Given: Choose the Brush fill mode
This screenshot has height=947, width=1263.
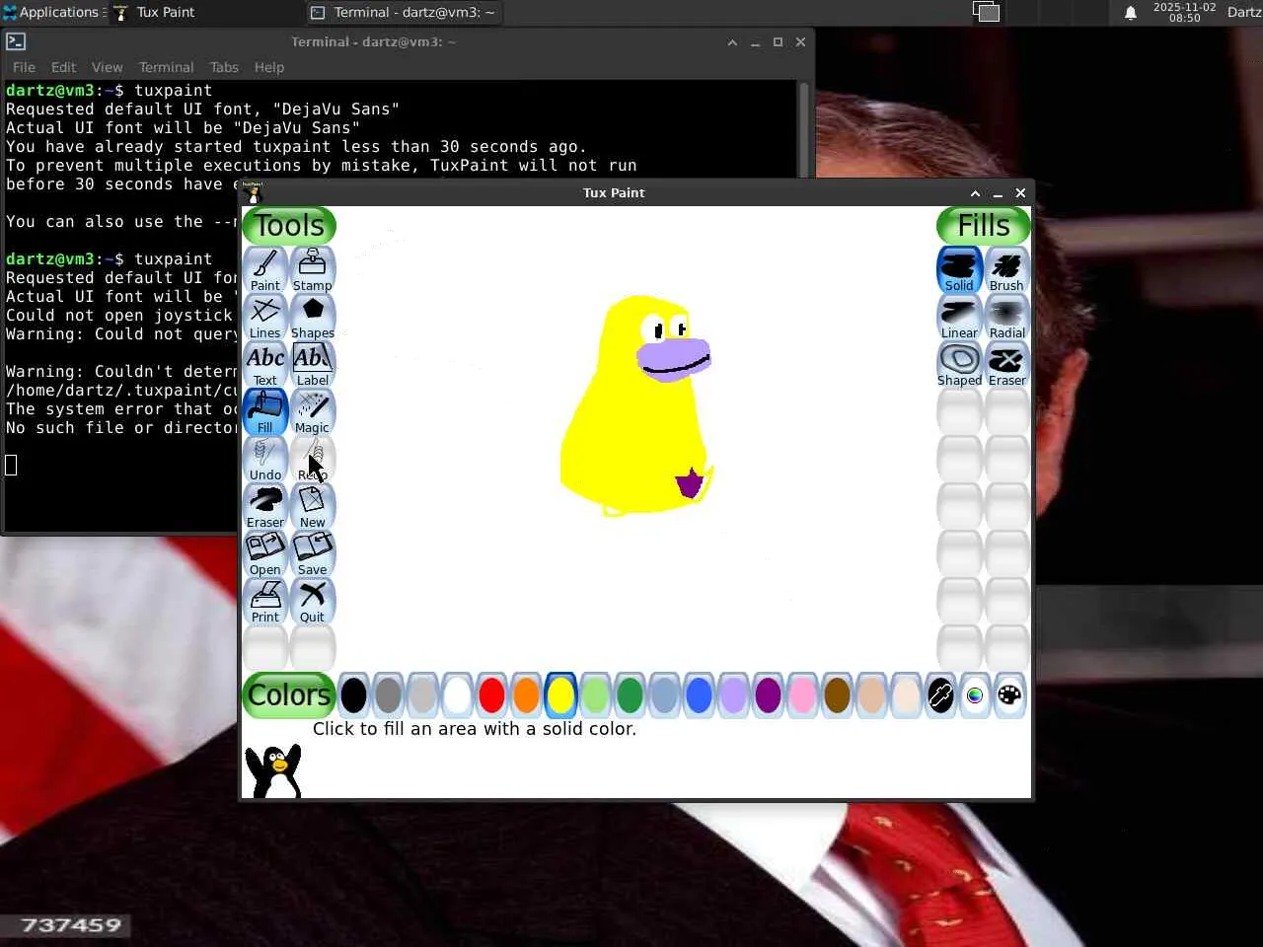Looking at the screenshot, I should tap(1006, 270).
